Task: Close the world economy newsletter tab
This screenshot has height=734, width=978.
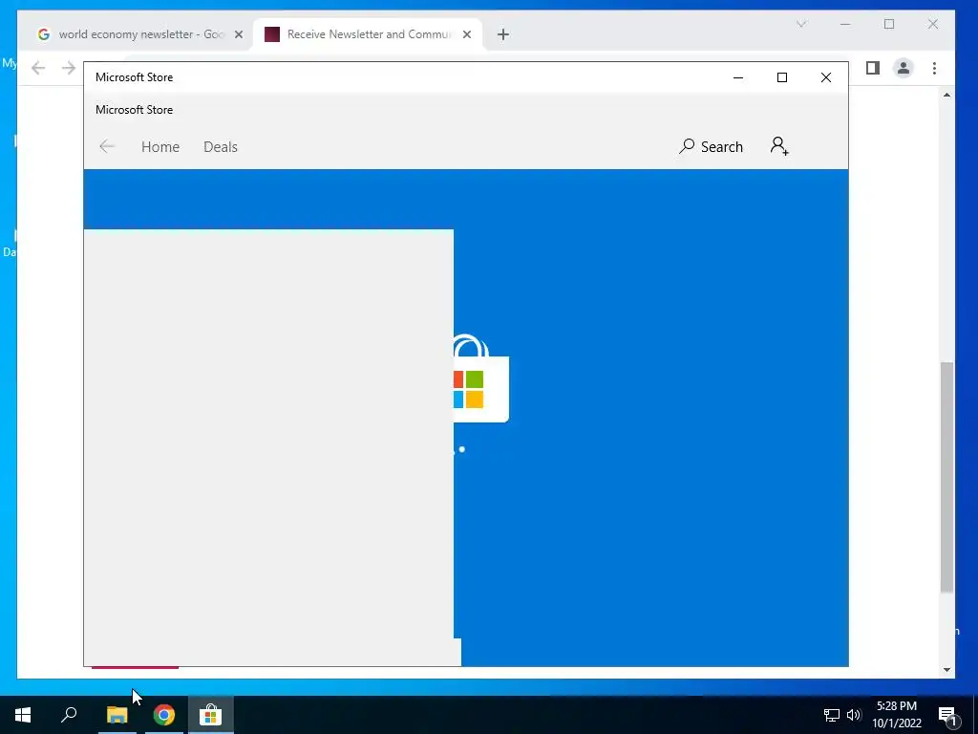Action: pyautogui.click(x=238, y=34)
